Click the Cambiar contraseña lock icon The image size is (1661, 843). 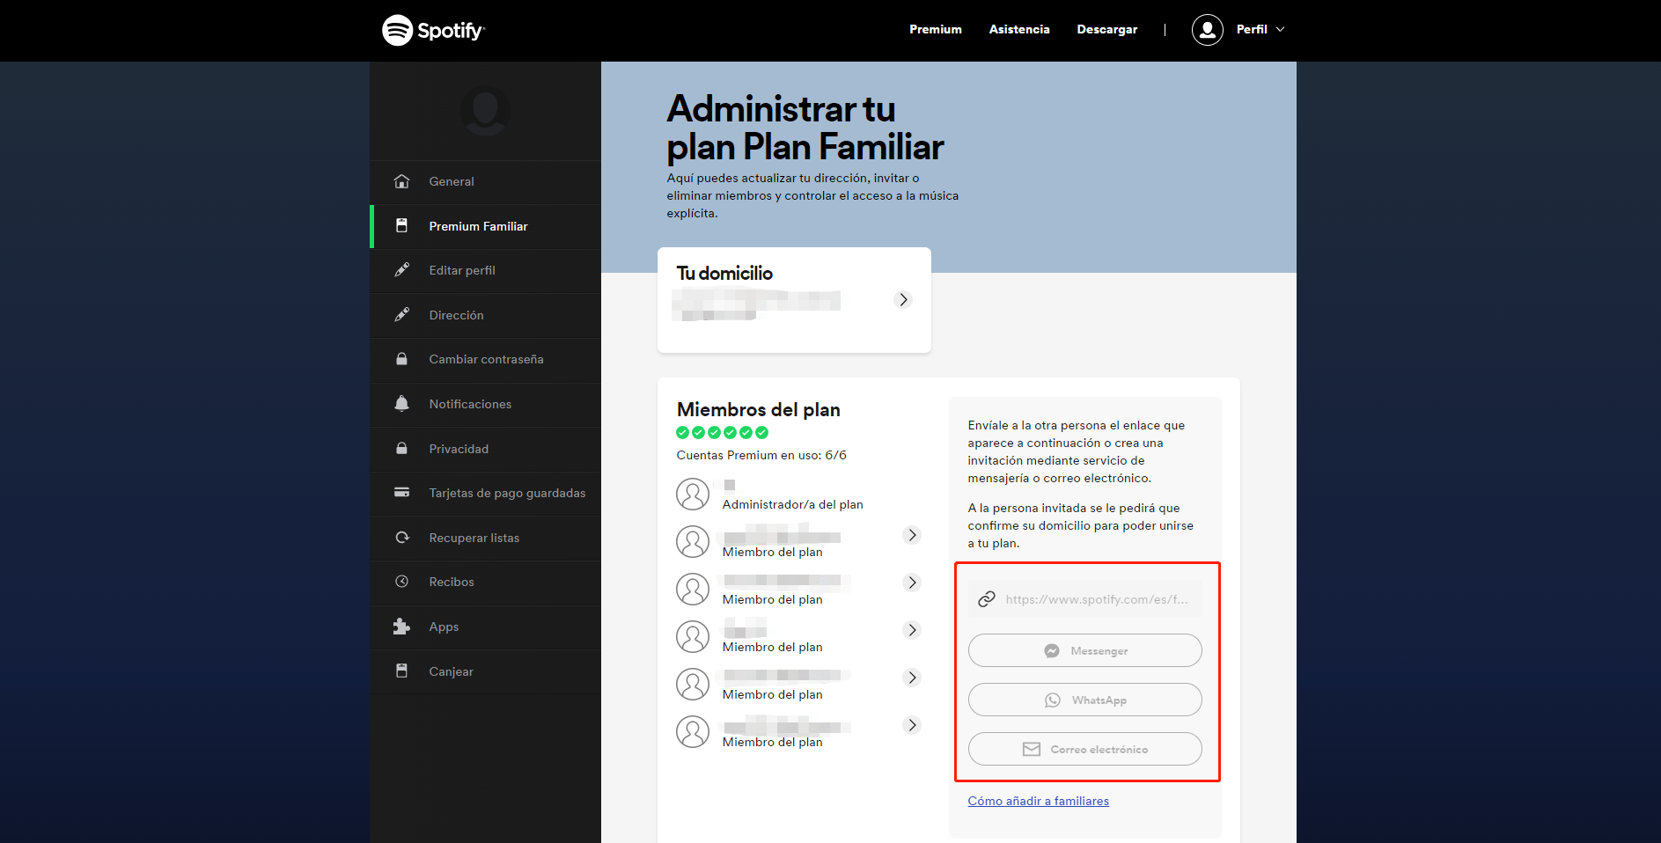pyautogui.click(x=401, y=359)
